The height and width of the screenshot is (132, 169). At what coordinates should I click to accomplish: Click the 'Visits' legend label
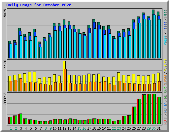point(165,65)
